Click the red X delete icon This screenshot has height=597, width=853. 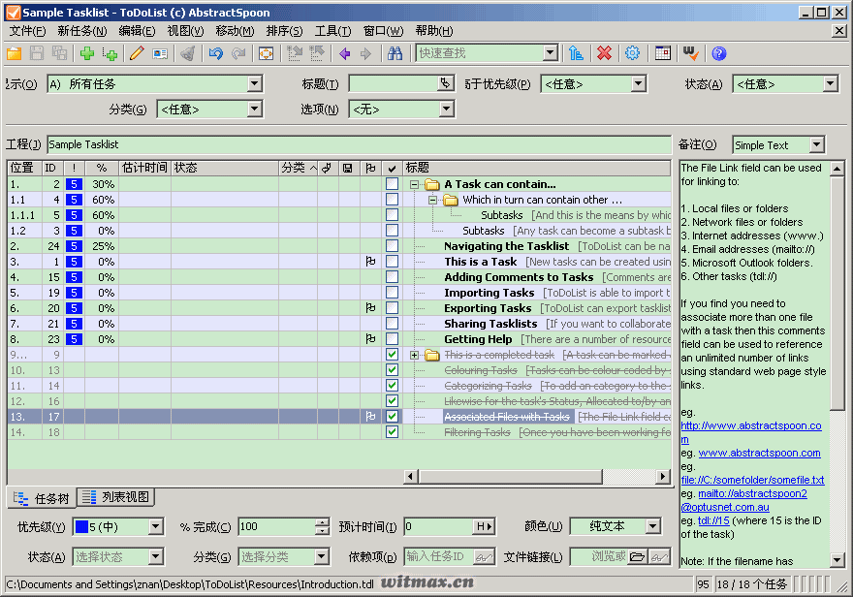coord(604,53)
